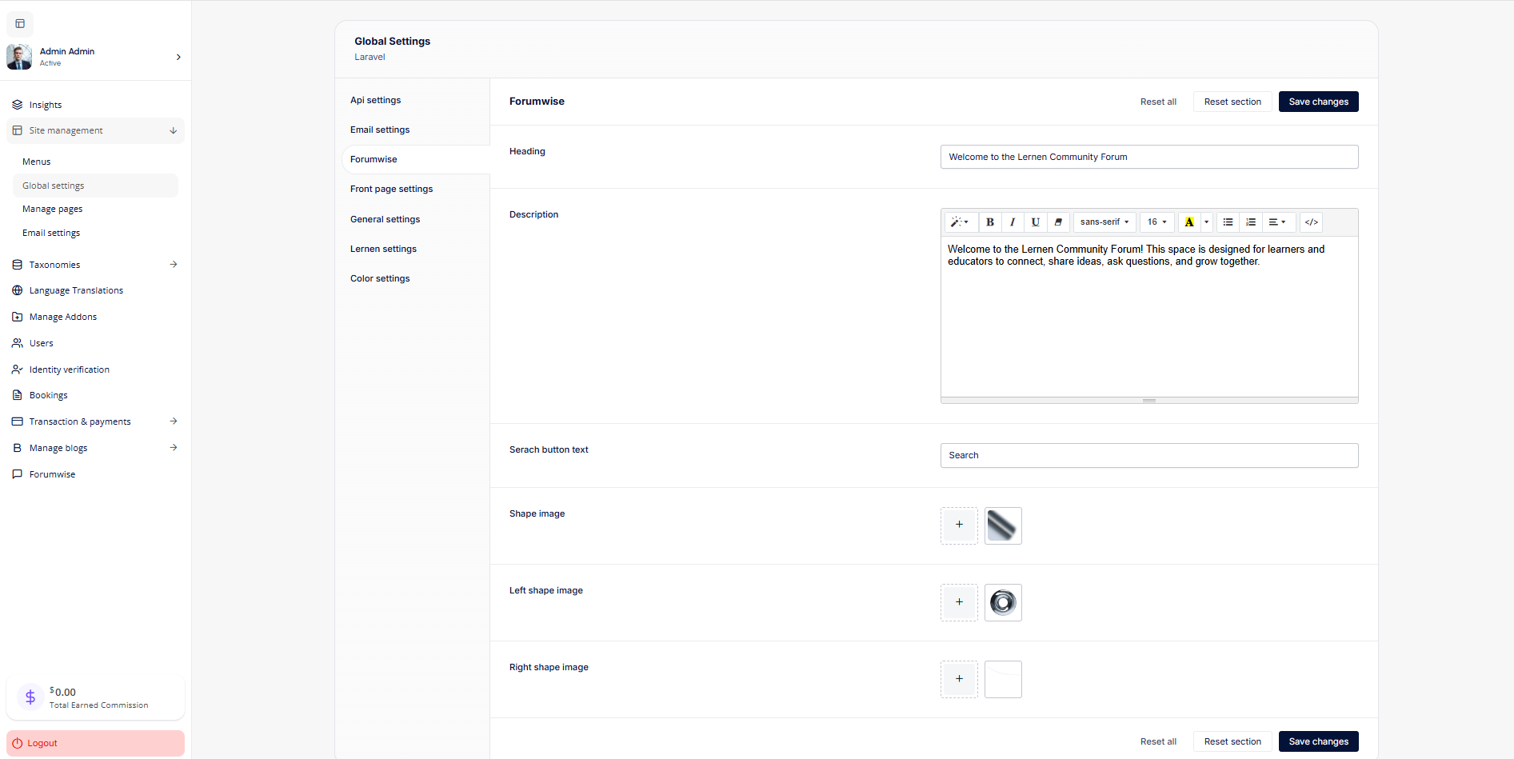Open the font size 16 dropdown
The width and height of the screenshot is (1514, 759).
coord(1156,222)
